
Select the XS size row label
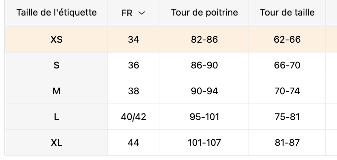click(56, 39)
